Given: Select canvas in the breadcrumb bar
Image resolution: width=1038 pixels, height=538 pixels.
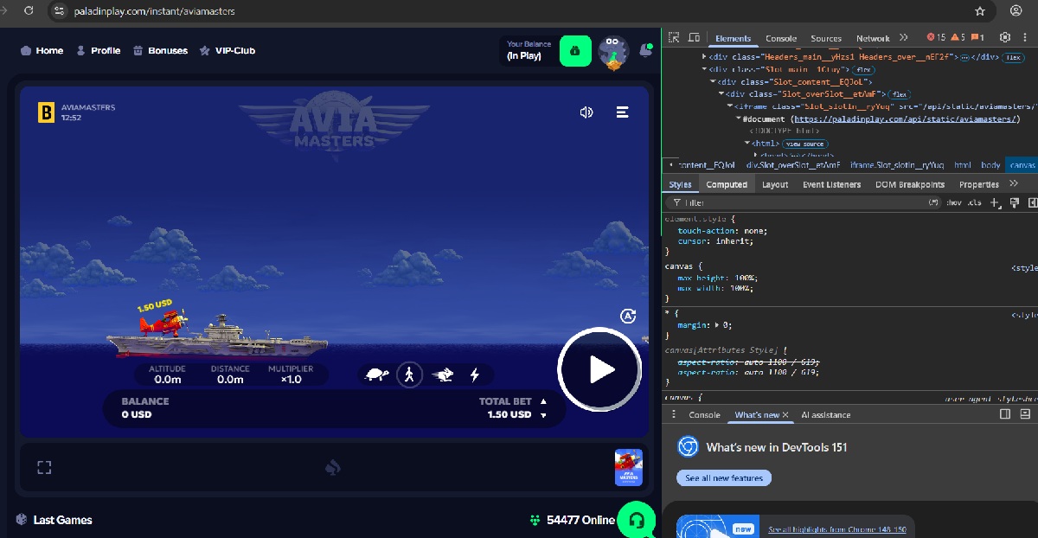Looking at the screenshot, I should click(x=1022, y=164).
